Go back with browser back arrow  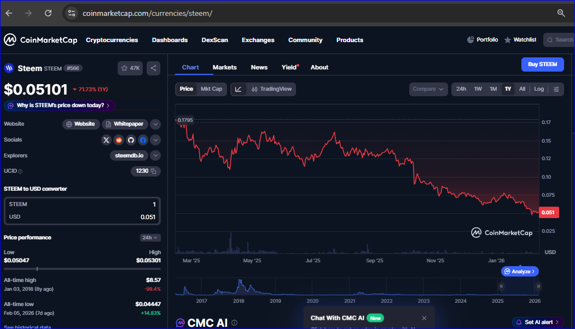tap(9, 13)
